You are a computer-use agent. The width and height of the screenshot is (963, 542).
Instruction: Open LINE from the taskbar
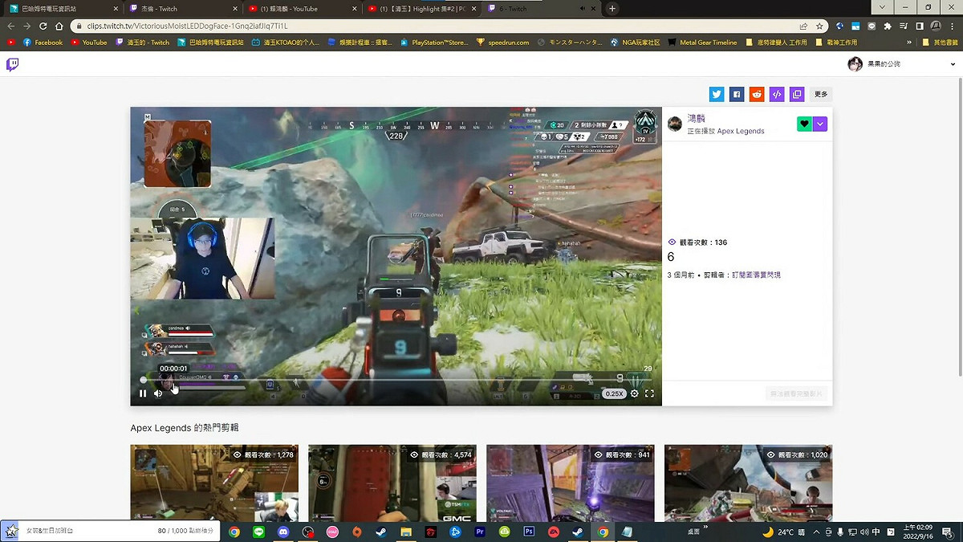[258, 532]
